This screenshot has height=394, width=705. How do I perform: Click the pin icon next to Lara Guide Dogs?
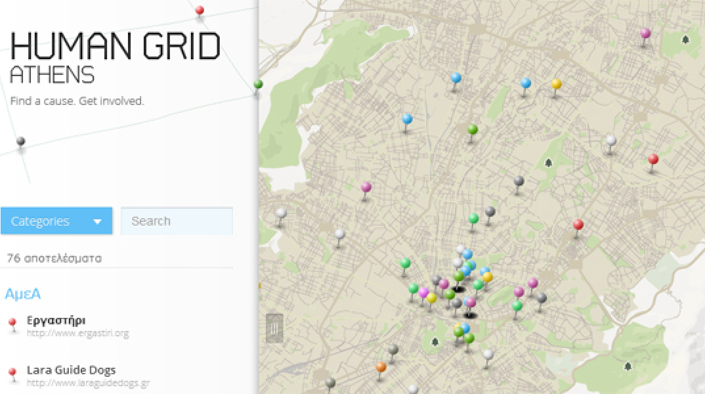(x=14, y=372)
